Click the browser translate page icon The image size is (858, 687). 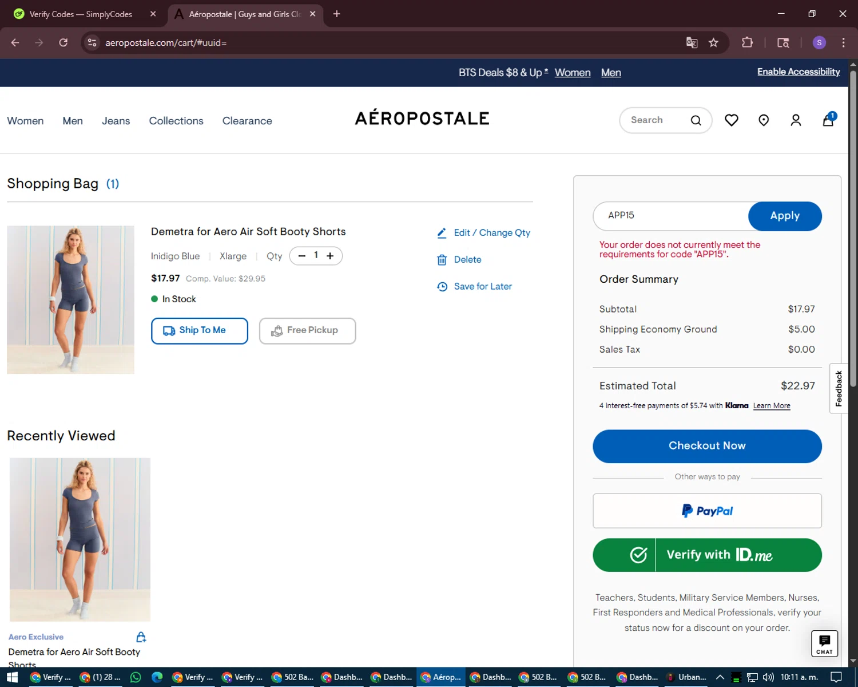pyautogui.click(x=692, y=42)
